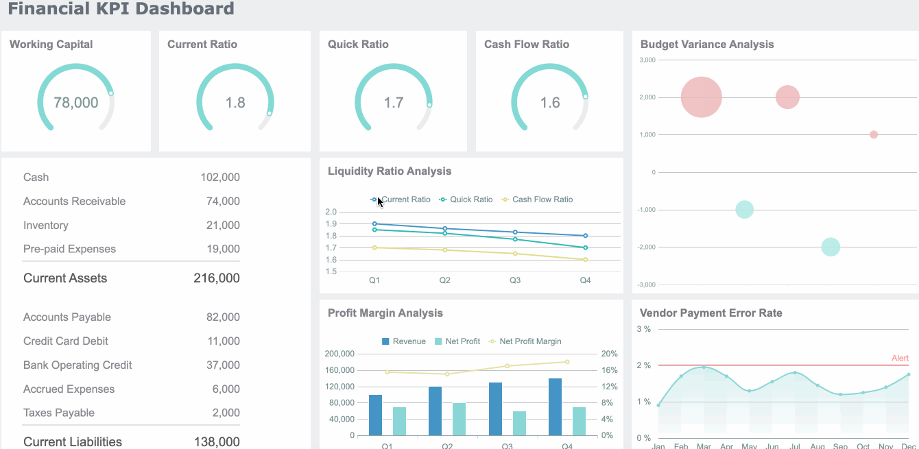919x449 pixels.
Task: Click the Alert label in Vendor Payment Error Rate
Action: coord(900,358)
